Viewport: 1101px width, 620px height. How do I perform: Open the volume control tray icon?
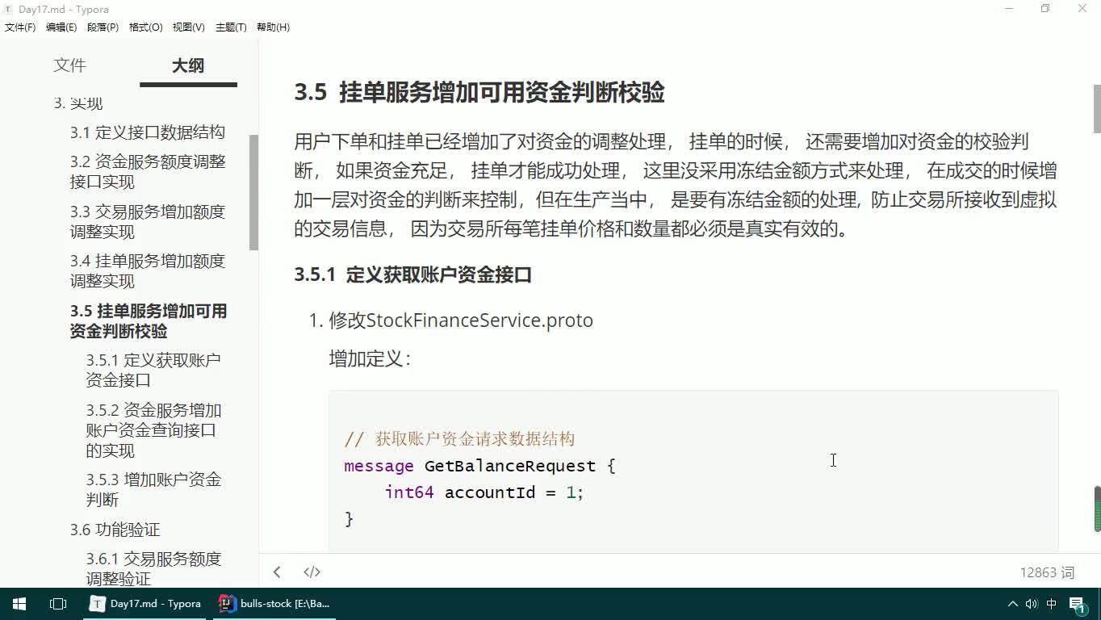pyautogui.click(x=1032, y=604)
